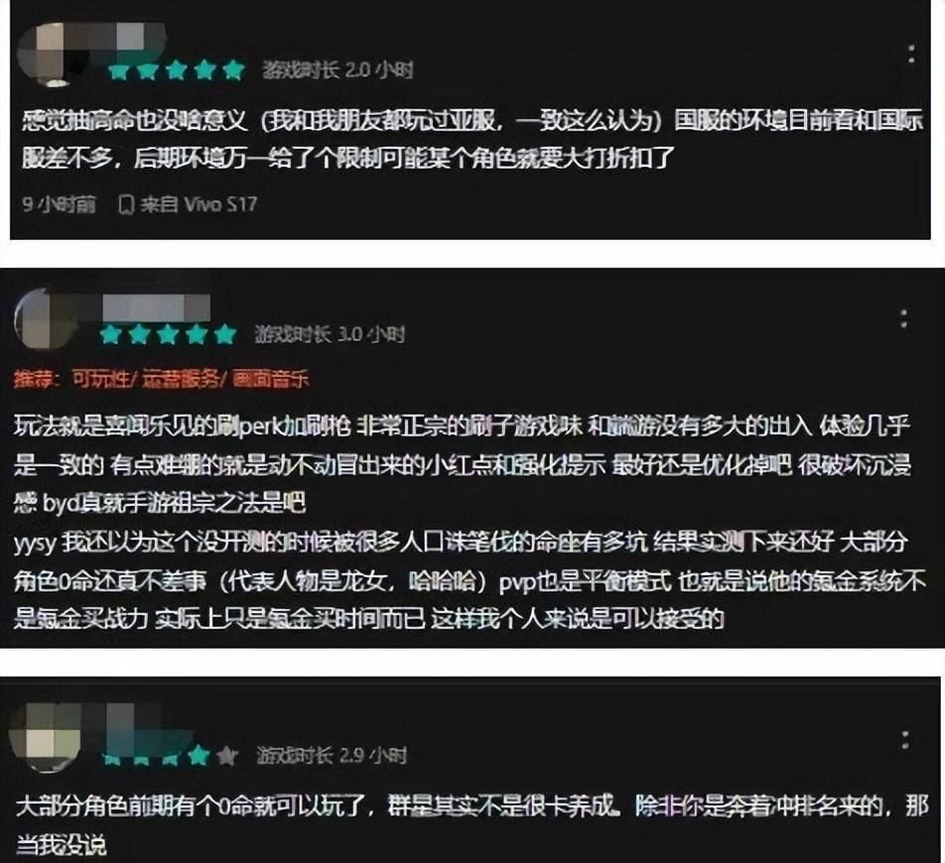Open the second review's three-dot options menu

tap(903, 318)
